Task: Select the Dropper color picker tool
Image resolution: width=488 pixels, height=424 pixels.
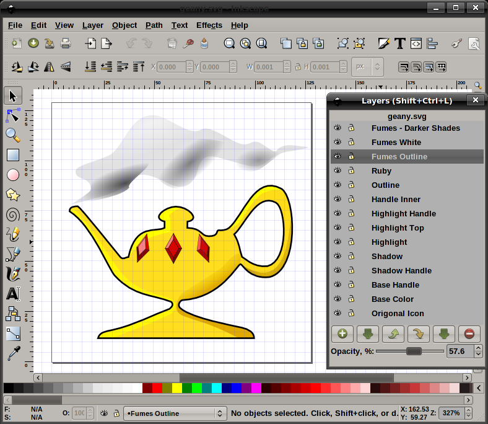Action: pos(13,353)
